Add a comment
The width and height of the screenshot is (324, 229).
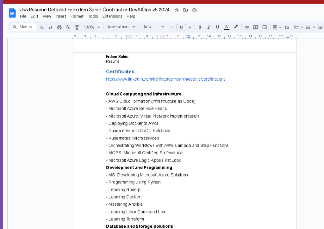coord(256,27)
